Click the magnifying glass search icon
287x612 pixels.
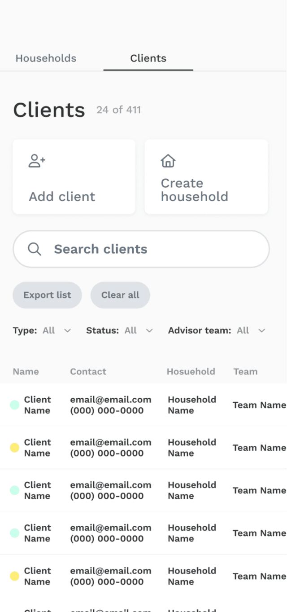(35, 249)
